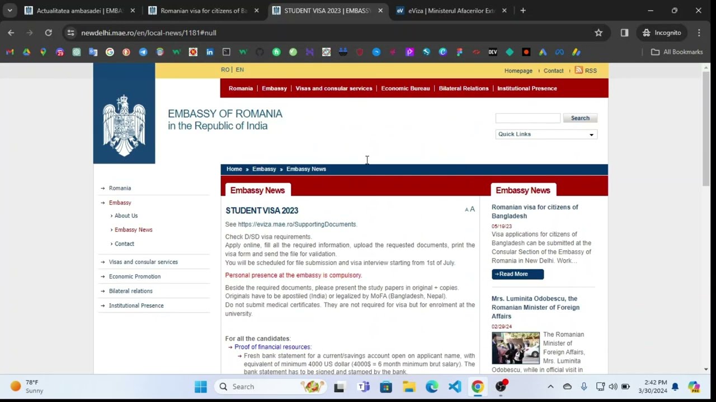The image size is (716, 402).
Task: Open Bilateral Relations top menu
Action: click(464, 88)
